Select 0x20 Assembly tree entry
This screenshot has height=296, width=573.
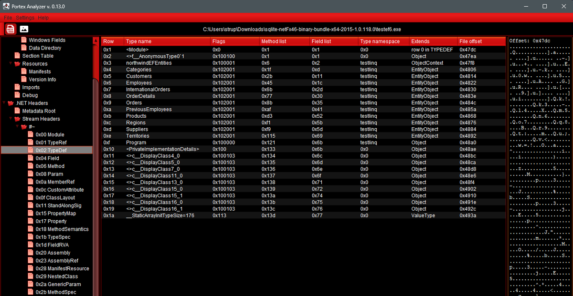pos(53,253)
